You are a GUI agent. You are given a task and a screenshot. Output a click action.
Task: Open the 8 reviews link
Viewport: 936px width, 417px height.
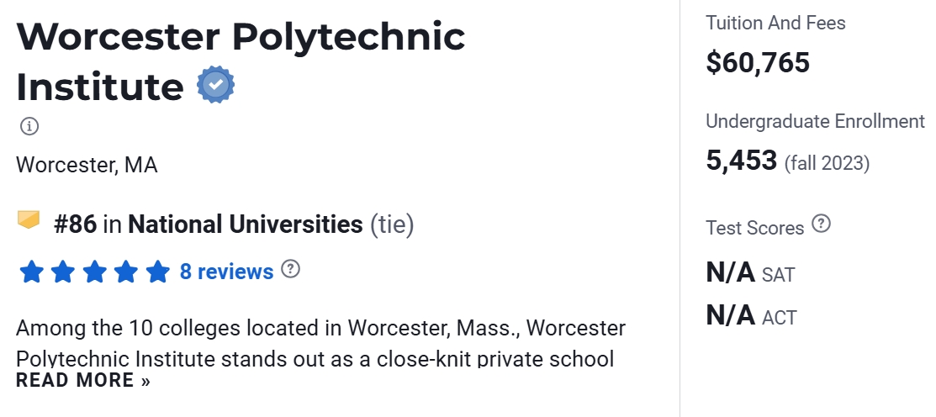tap(226, 272)
